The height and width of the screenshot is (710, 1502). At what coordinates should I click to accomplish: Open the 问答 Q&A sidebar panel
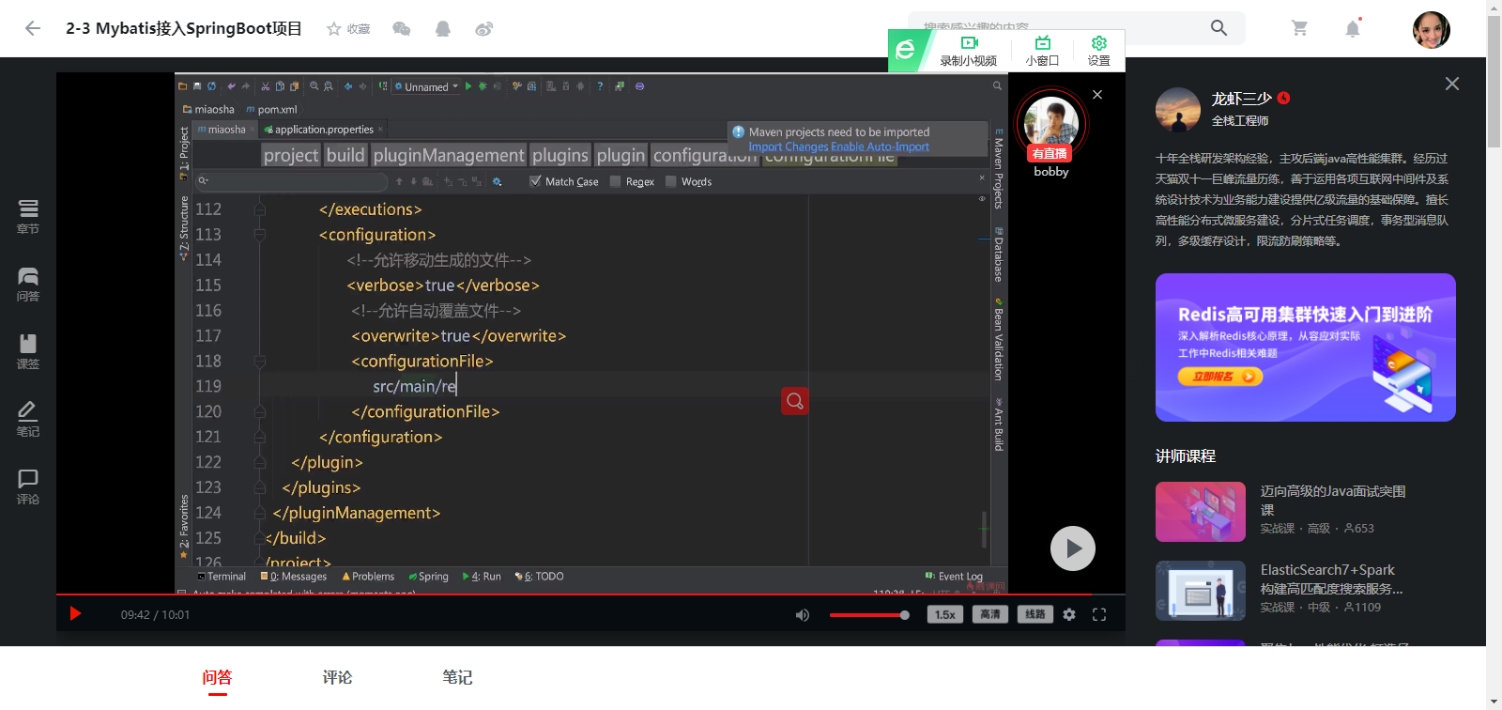pos(28,285)
